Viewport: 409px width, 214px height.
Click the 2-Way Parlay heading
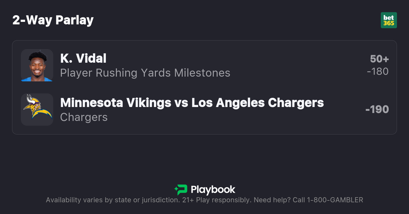click(x=53, y=20)
